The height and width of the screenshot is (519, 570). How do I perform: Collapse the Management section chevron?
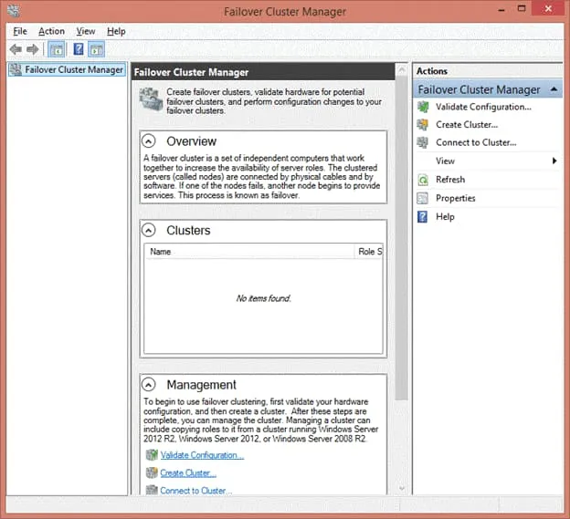149,385
